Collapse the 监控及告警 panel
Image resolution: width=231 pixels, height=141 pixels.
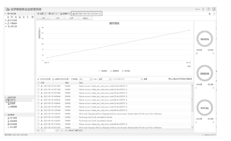[x=6, y=97]
